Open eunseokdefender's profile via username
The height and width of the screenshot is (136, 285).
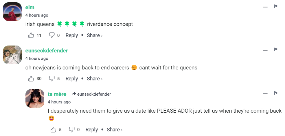[x=47, y=51]
